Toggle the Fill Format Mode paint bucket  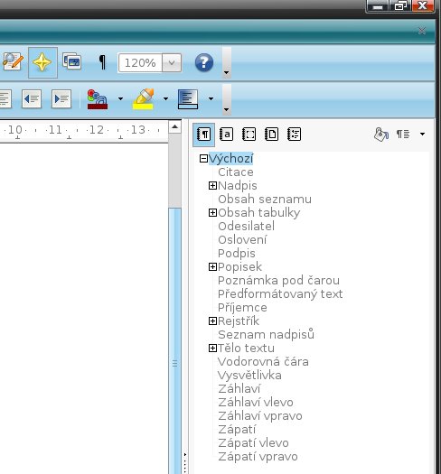click(381, 135)
